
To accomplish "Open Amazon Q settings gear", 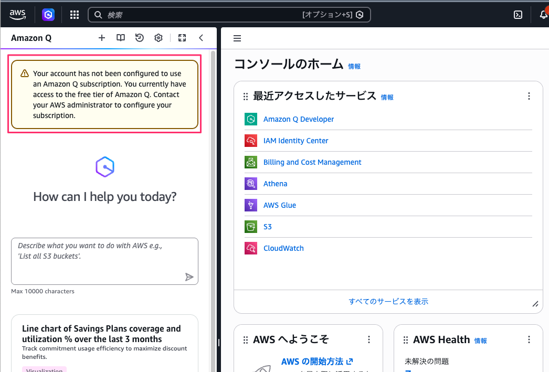I will (159, 38).
